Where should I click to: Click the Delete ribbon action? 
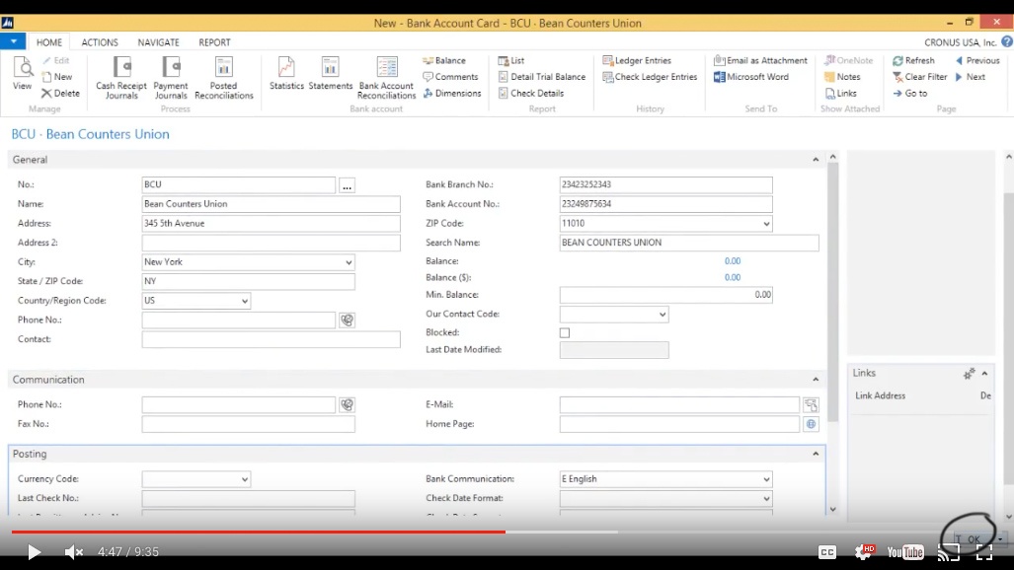coord(61,93)
